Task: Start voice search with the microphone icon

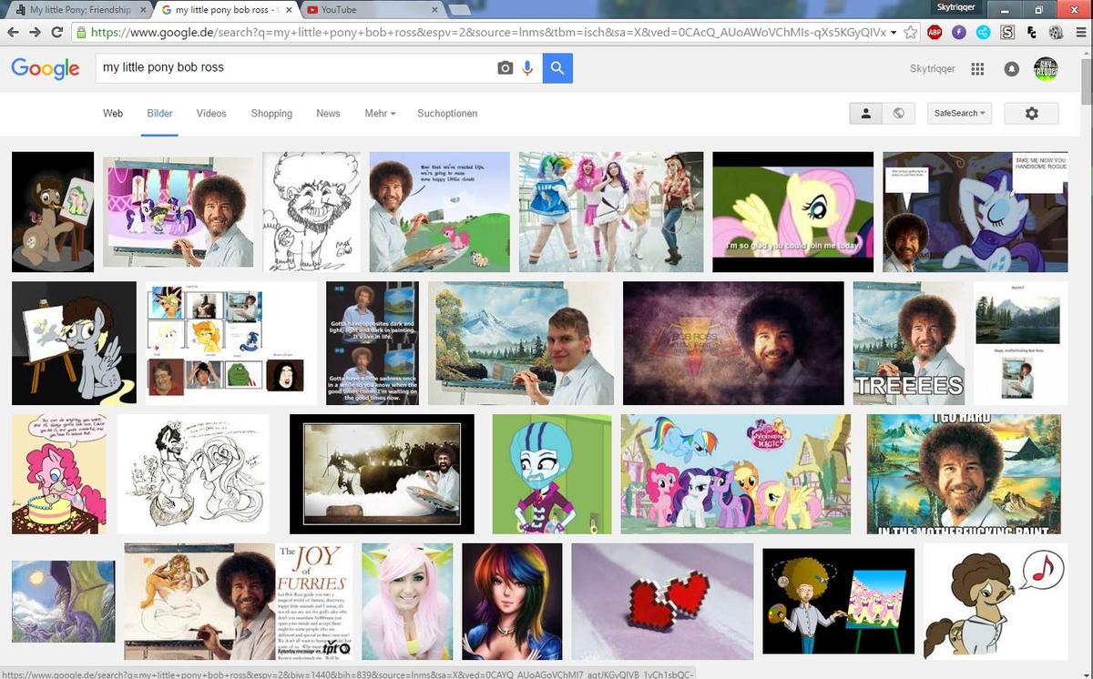Action: (527, 68)
